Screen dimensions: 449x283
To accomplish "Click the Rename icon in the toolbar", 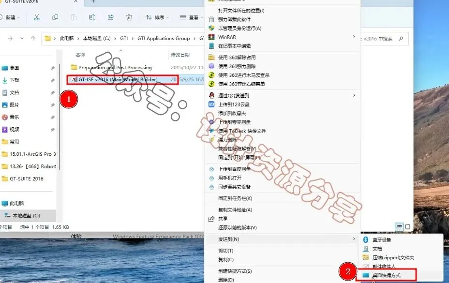I will coord(92,17).
